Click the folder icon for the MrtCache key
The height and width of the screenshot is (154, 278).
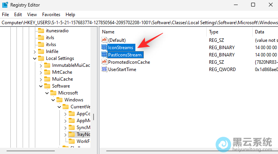click(x=47, y=72)
